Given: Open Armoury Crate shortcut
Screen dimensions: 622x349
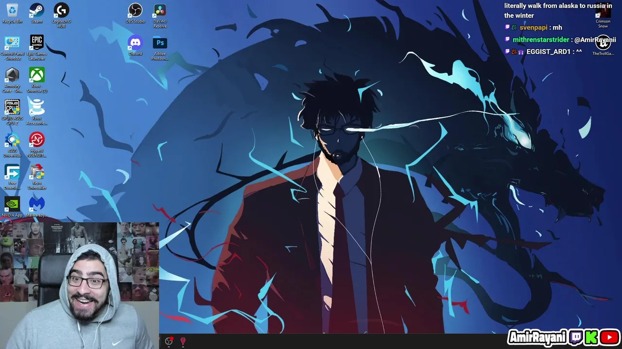Looking at the screenshot, I should coord(12,80).
